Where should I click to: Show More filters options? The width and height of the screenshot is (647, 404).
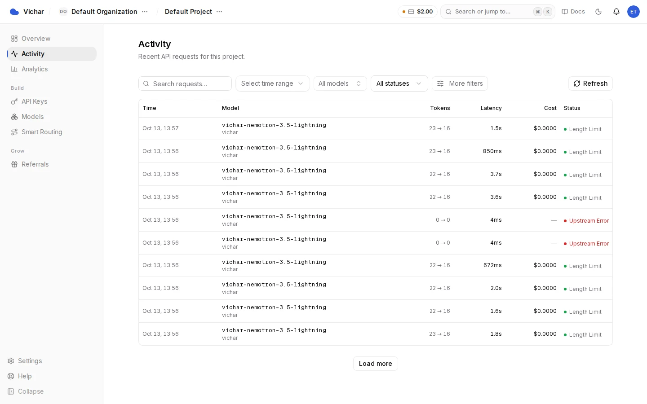point(460,83)
